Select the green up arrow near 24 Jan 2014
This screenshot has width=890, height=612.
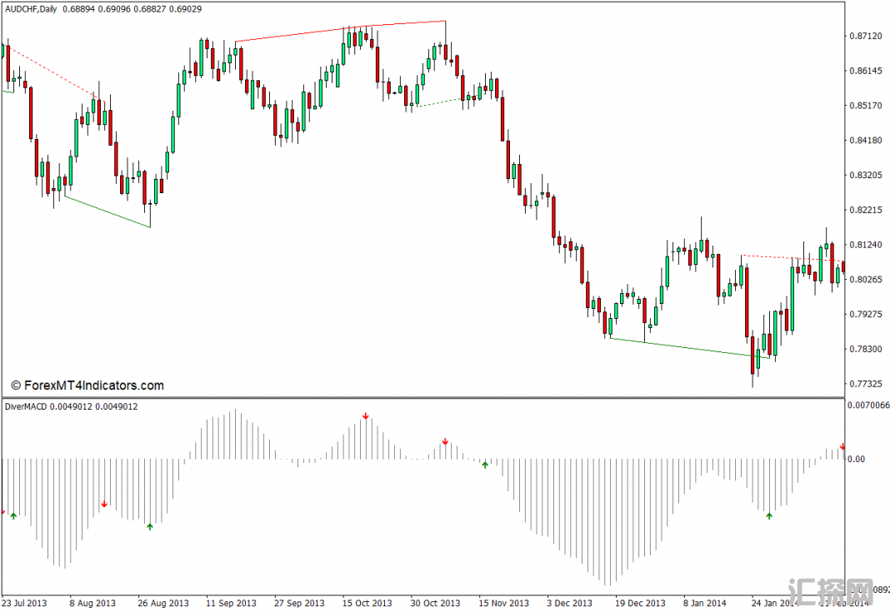[x=769, y=515]
